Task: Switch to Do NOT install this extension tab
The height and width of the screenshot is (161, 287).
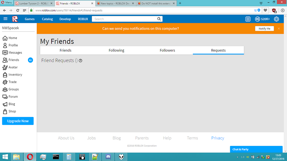Action: coord(156,3)
